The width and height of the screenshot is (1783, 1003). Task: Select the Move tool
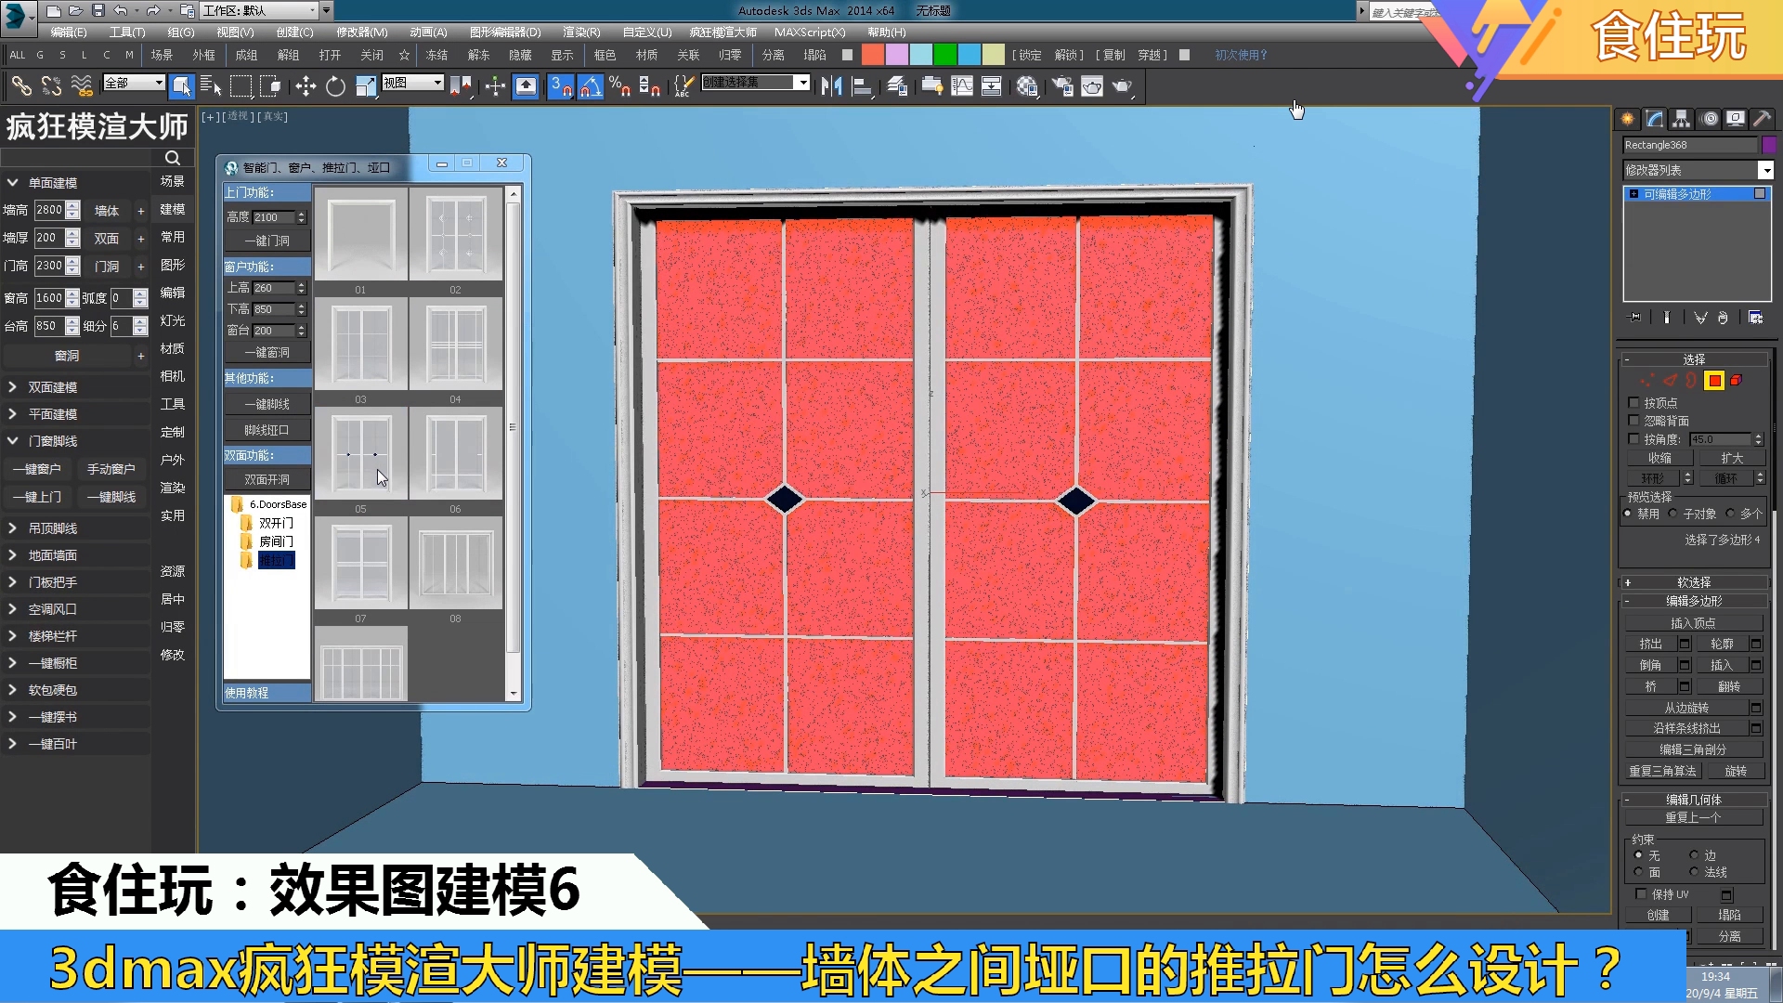tap(306, 86)
